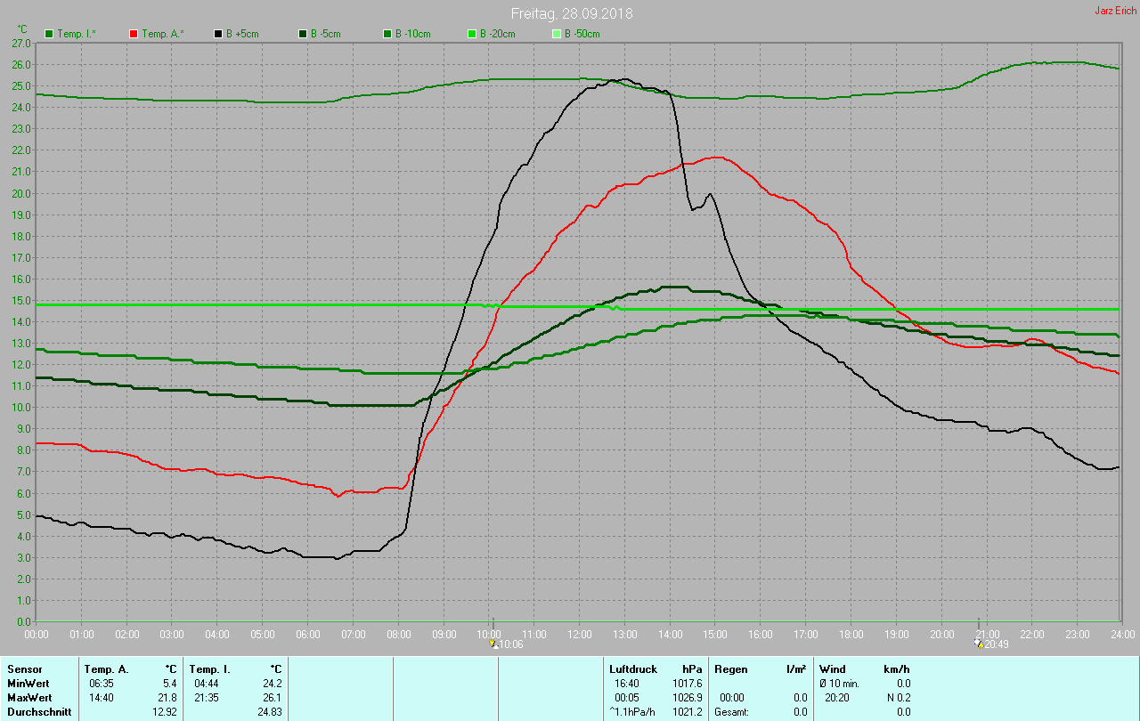1140x721 pixels.
Task: Select the B -50cm legend color square
Action: (557, 34)
